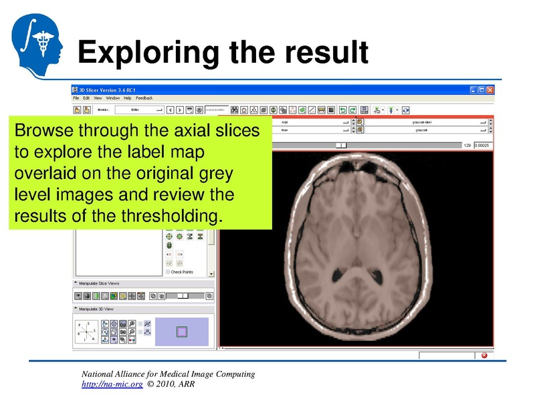Select the zoom magnifier icon in Manipulate 3D View

[132, 323]
